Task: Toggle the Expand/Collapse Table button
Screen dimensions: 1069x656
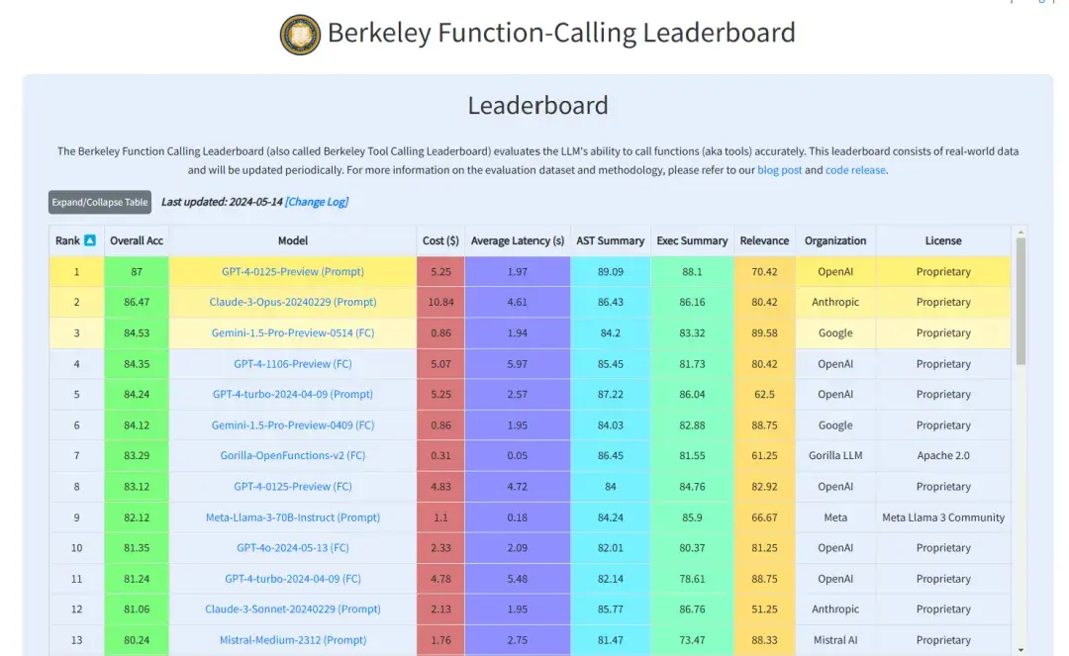Action: [x=100, y=202]
